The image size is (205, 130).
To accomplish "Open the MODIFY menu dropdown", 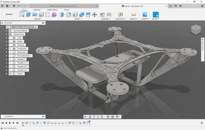I will pyautogui.click(x=78, y=19).
